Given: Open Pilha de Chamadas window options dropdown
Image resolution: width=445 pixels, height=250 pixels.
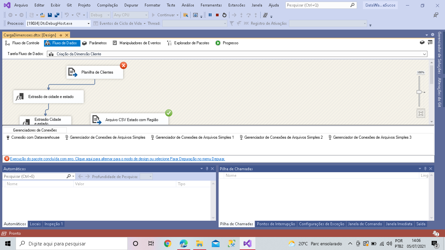Looking at the screenshot, I should coord(420,169).
